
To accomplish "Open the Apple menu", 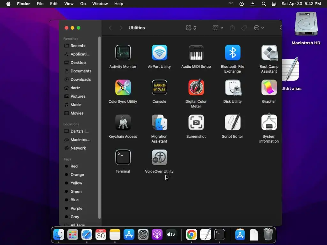I will (x=8, y=4).
